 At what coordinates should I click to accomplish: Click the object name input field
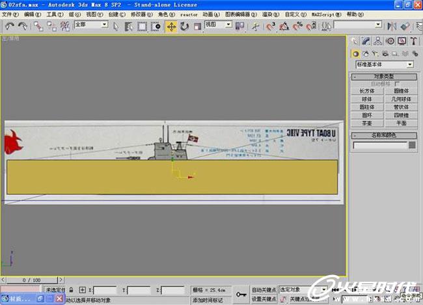[380, 146]
